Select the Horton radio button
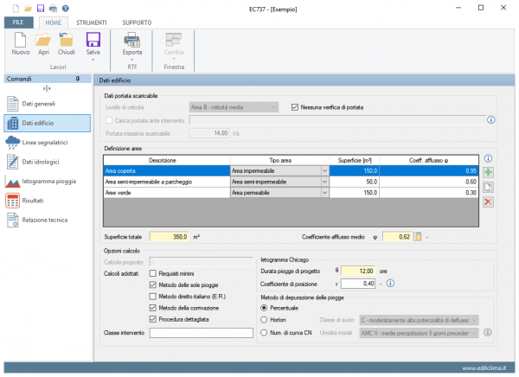Image resolution: width=519 pixels, height=377 pixels. click(x=264, y=319)
